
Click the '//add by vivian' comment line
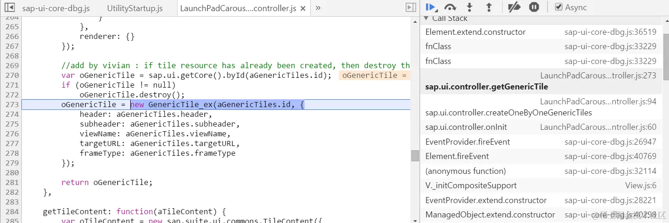236,65
